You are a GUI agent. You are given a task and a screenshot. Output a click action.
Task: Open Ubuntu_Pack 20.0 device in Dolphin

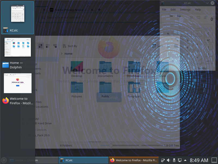click(36, 135)
